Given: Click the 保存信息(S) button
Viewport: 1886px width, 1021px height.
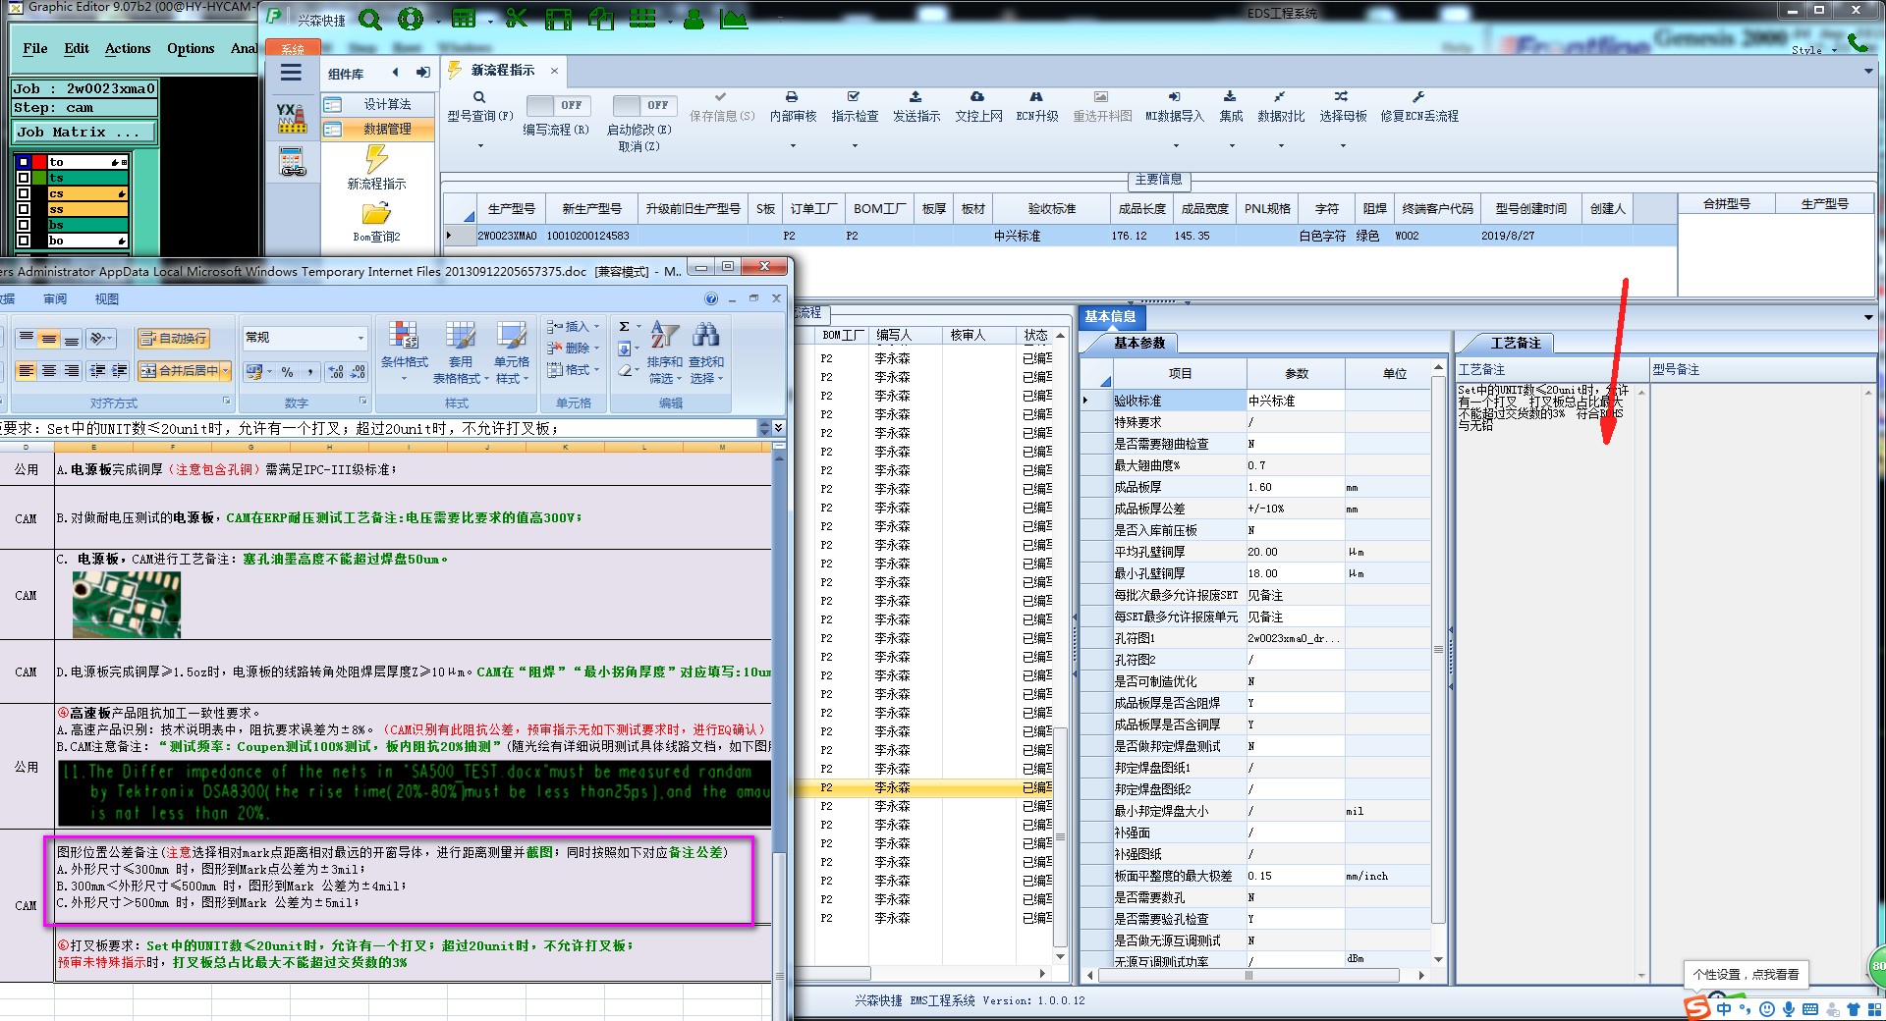Looking at the screenshot, I should [722, 106].
